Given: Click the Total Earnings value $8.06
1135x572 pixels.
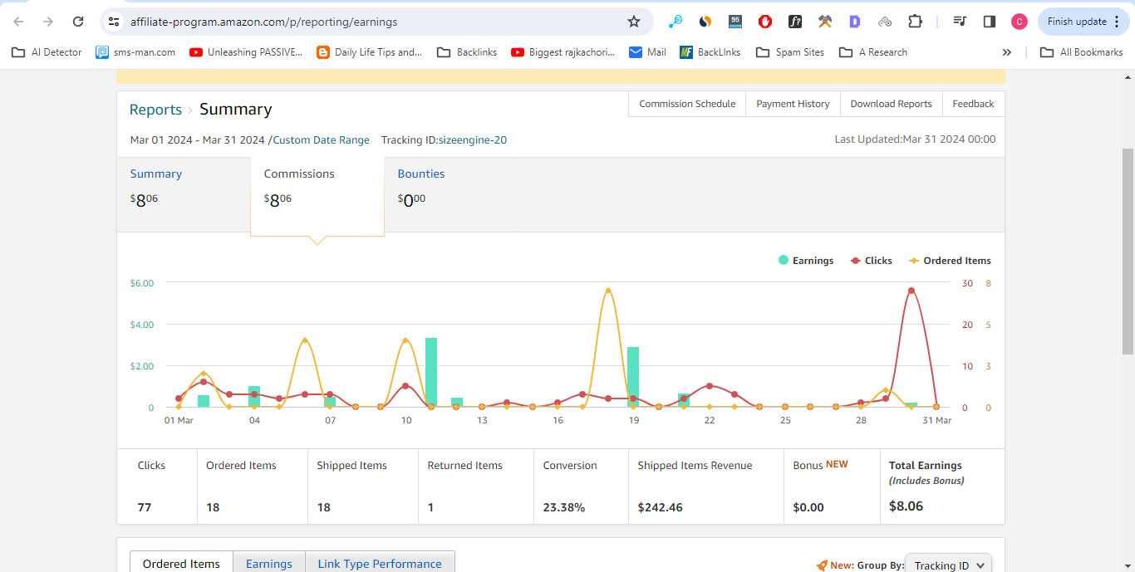Looking at the screenshot, I should 906,506.
